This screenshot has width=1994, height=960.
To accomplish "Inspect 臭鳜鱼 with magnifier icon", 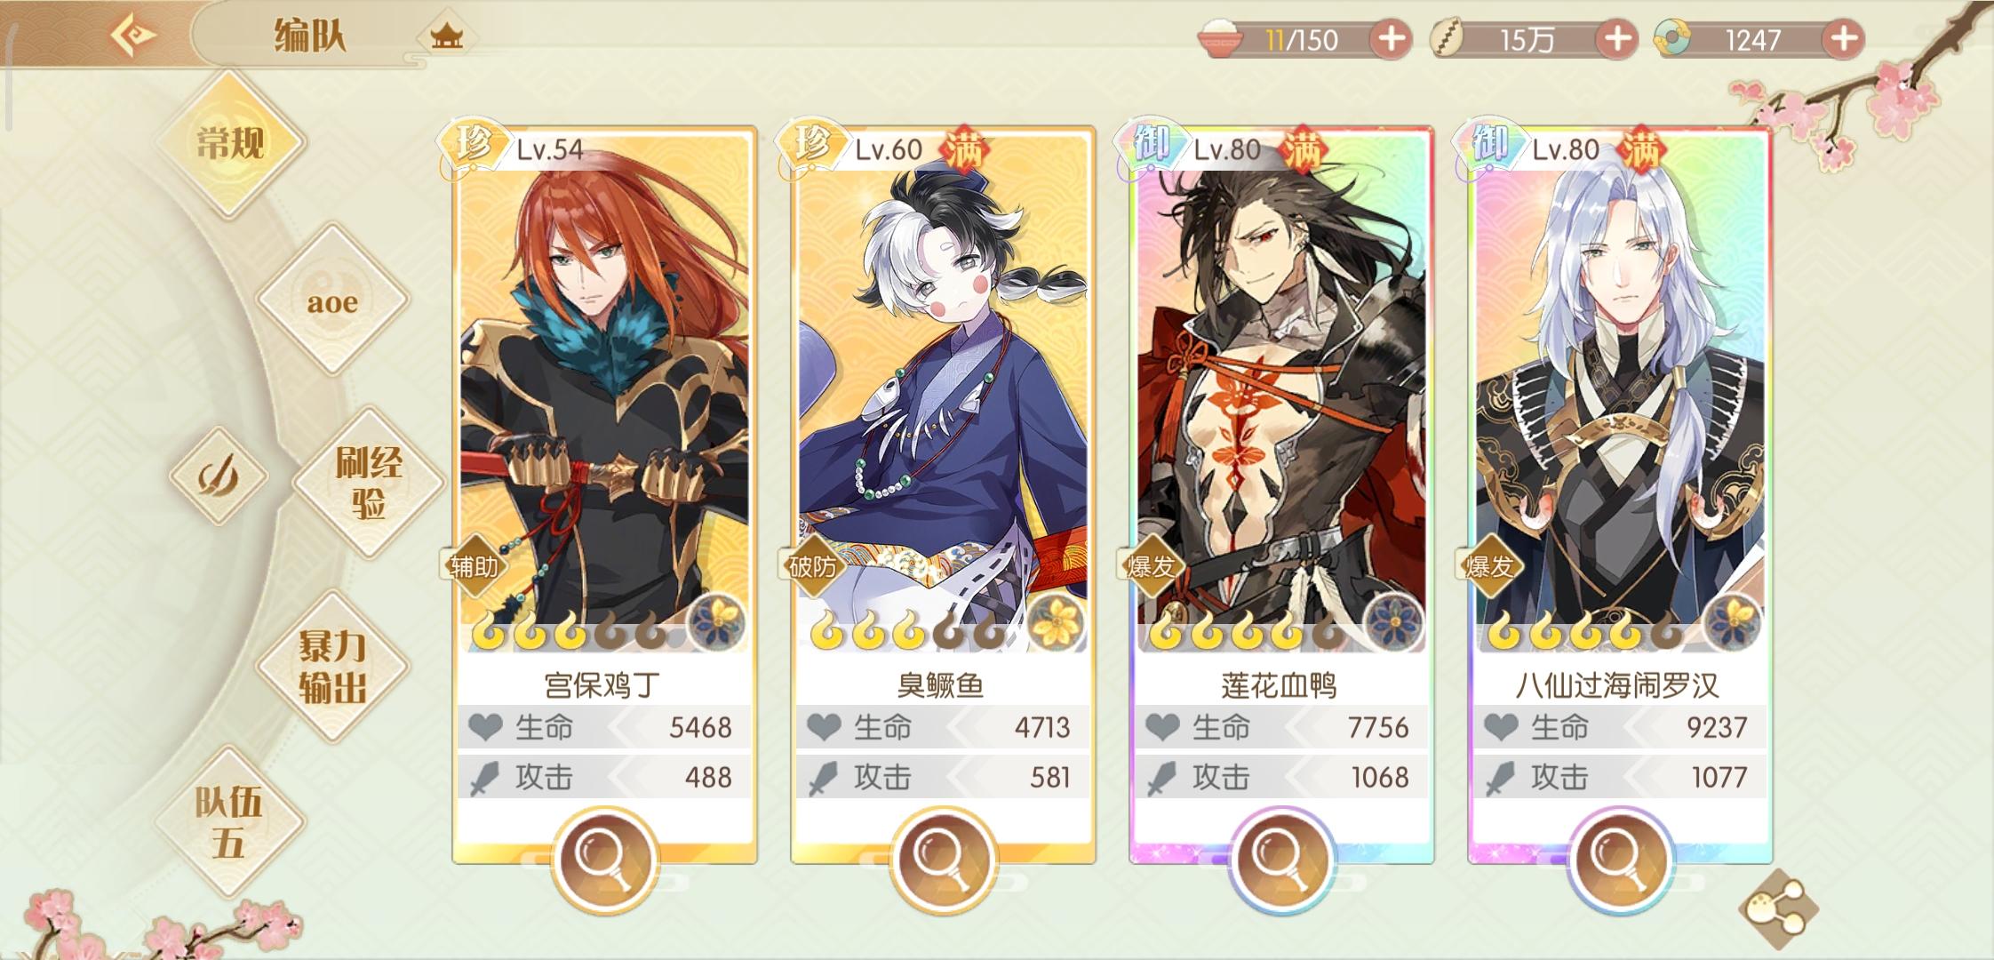I will 943,859.
